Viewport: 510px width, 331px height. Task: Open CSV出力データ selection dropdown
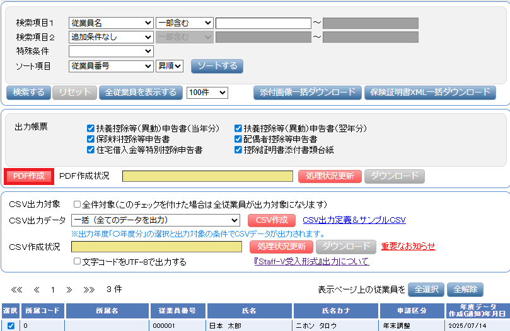pyautogui.click(x=155, y=220)
